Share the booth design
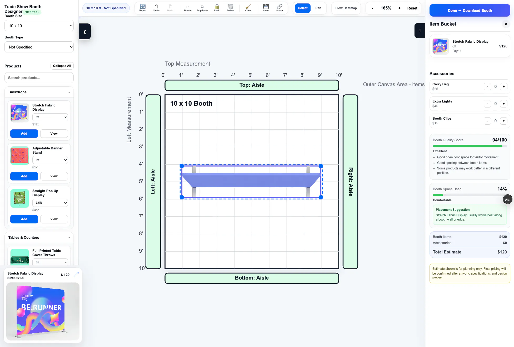 pos(280,8)
